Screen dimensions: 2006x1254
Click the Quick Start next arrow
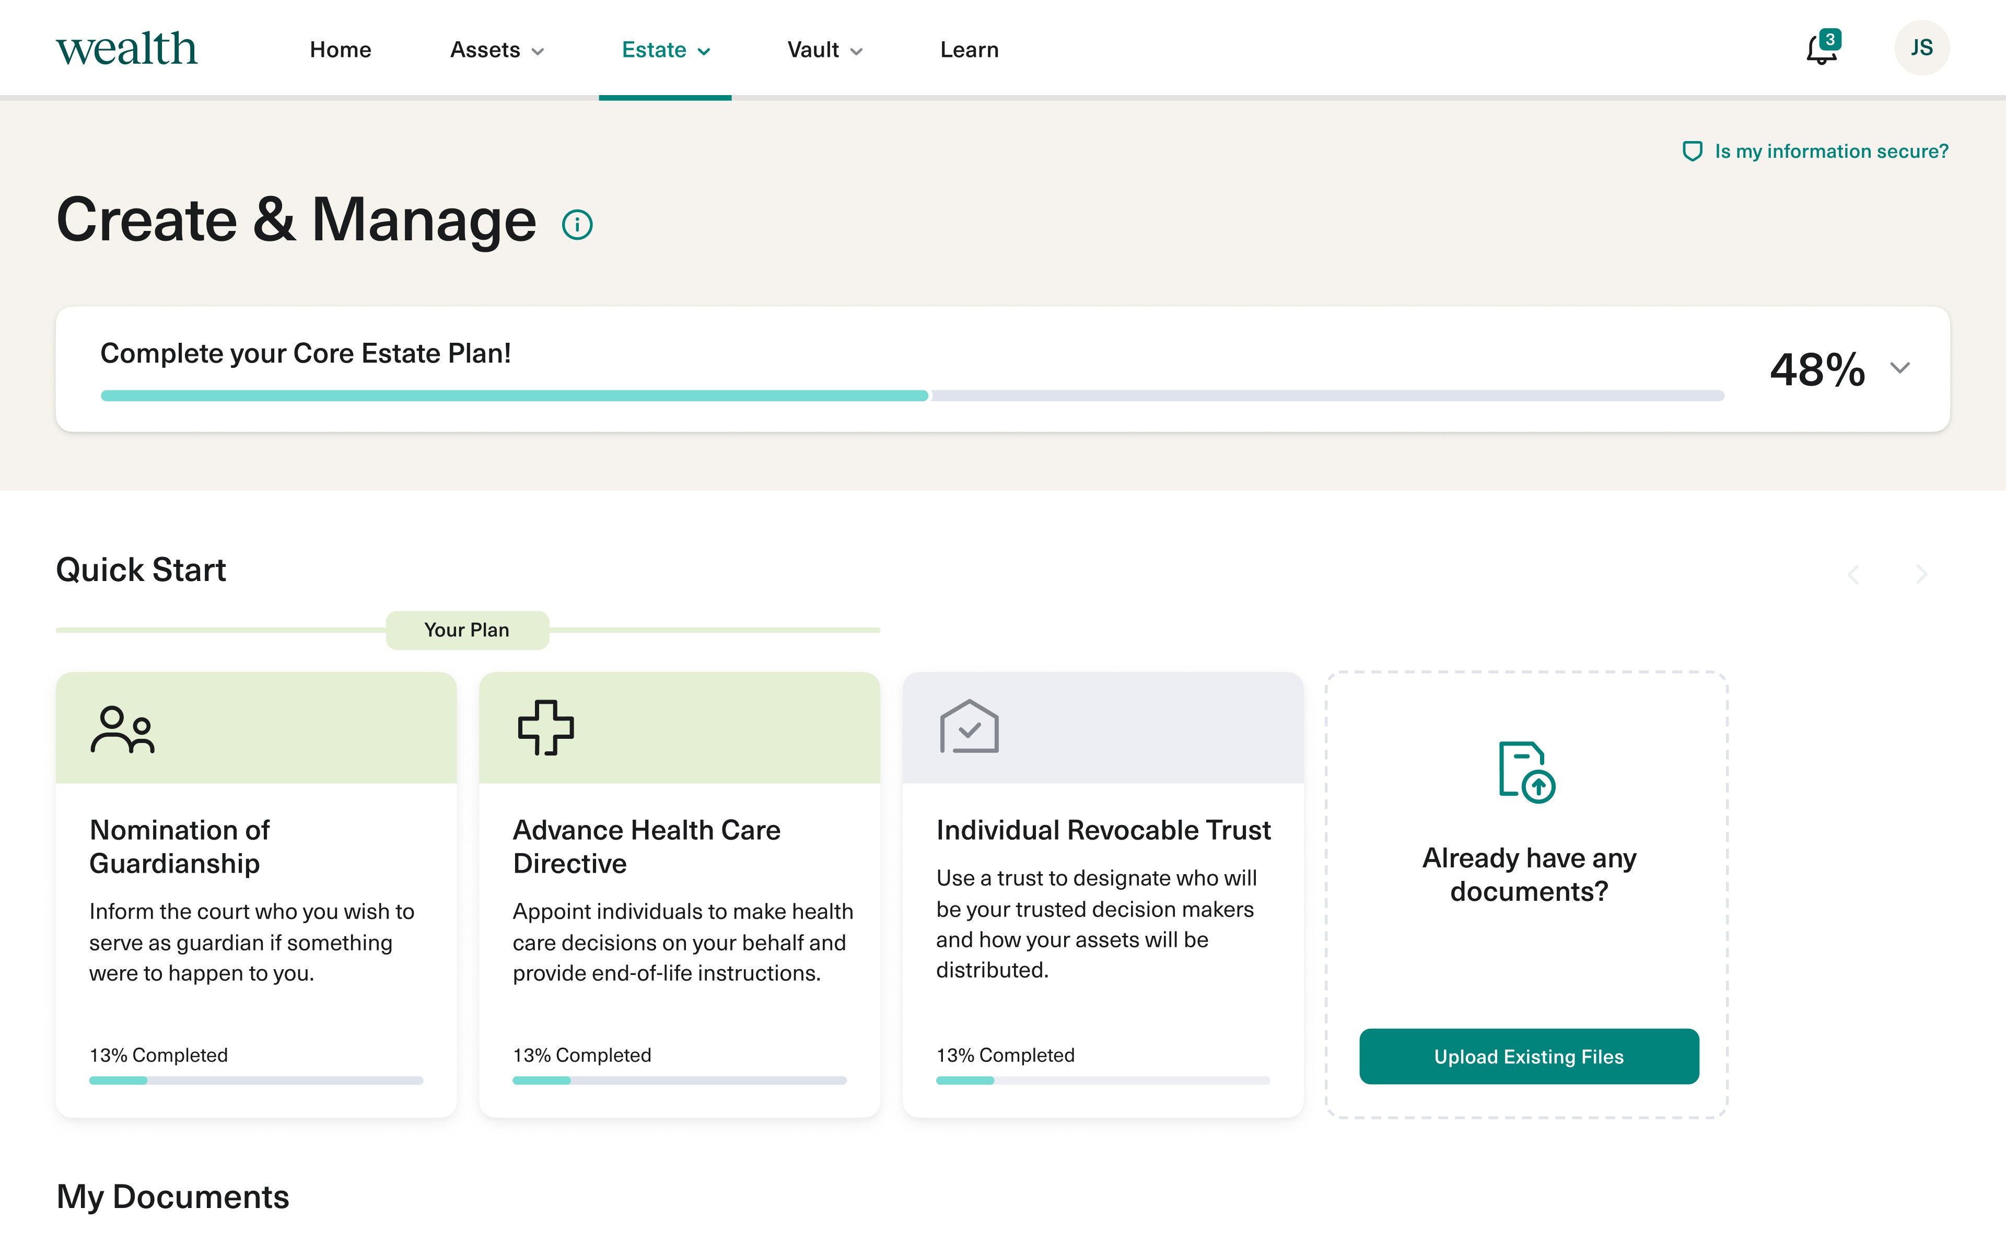1921,574
